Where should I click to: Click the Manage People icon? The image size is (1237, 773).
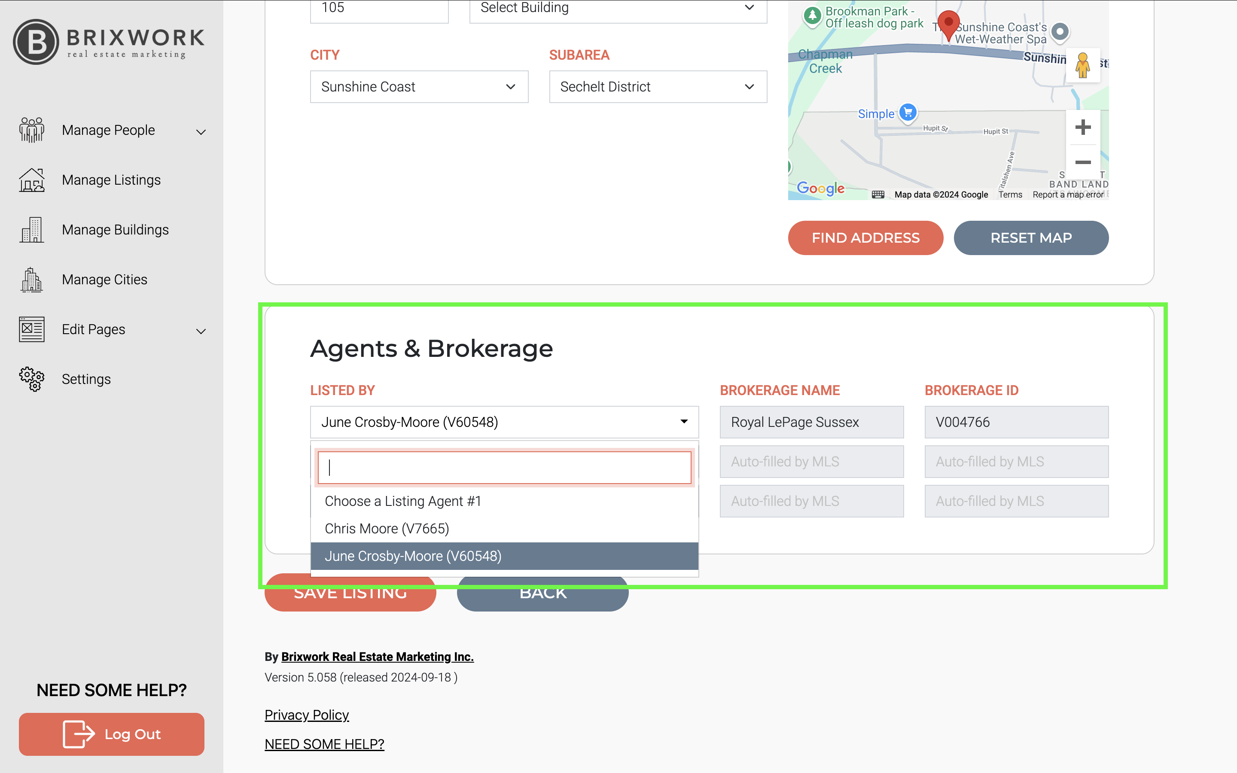[32, 130]
